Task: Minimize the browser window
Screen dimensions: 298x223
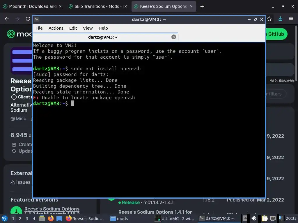Action: click(x=273, y=7)
